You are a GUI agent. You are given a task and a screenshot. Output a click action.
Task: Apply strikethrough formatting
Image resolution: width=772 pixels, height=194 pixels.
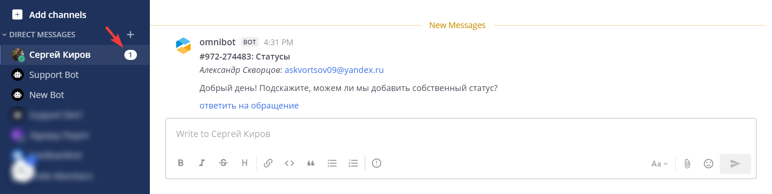coord(223,163)
